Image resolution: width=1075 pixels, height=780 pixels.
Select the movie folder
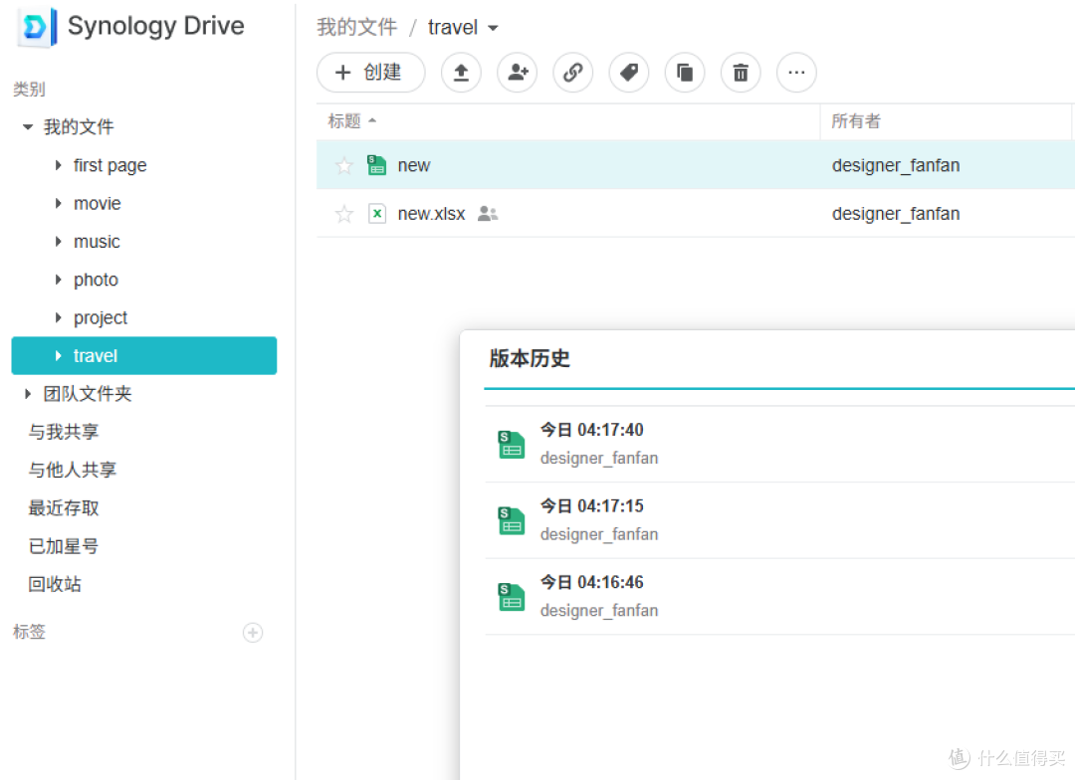(x=97, y=204)
